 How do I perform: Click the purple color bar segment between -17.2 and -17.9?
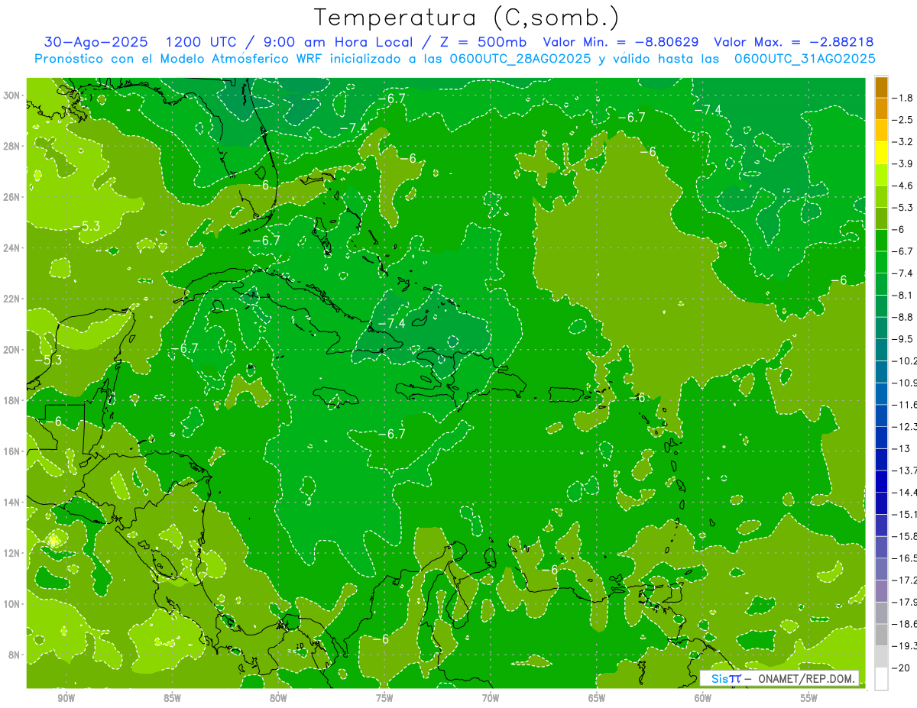click(881, 590)
